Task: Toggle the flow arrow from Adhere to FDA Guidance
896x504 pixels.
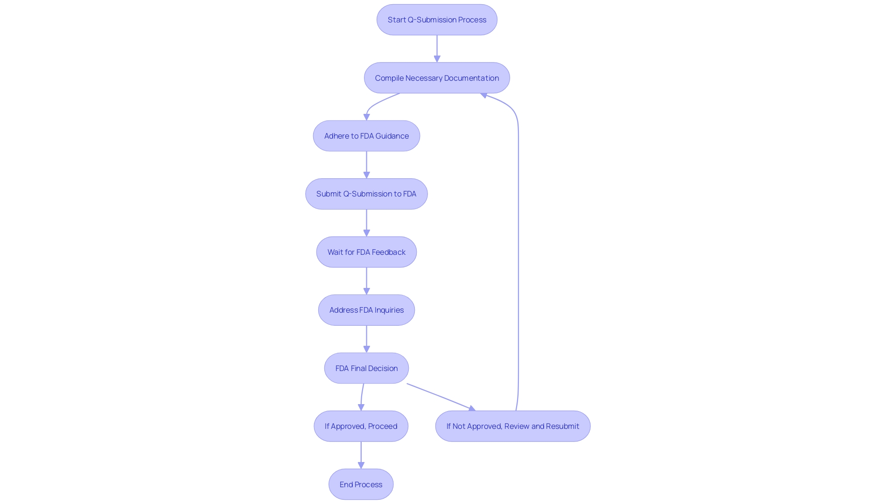Action: point(365,164)
